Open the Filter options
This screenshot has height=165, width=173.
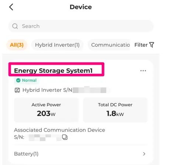(144, 45)
